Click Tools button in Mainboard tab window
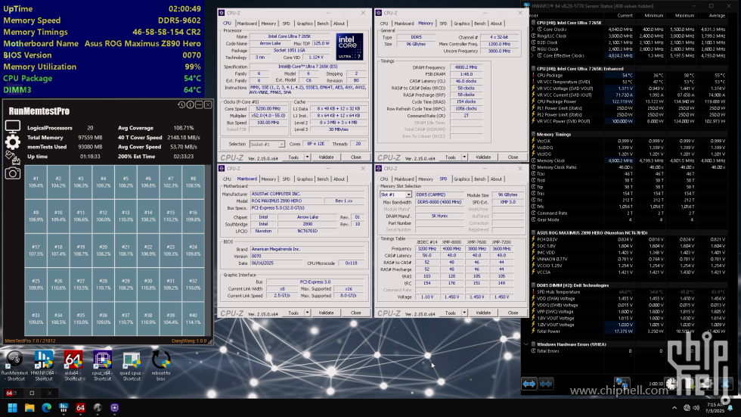This screenshot has width=741, height=417. pos(293,313)
